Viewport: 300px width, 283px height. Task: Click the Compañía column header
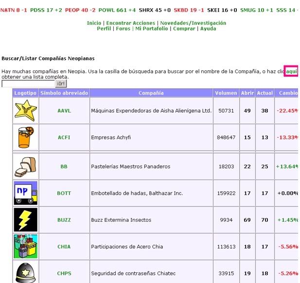point(151,93)
